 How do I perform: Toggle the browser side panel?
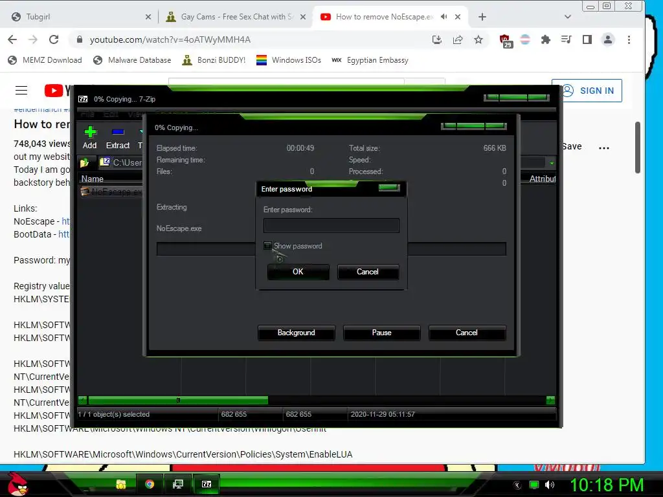tap(587, 39)
